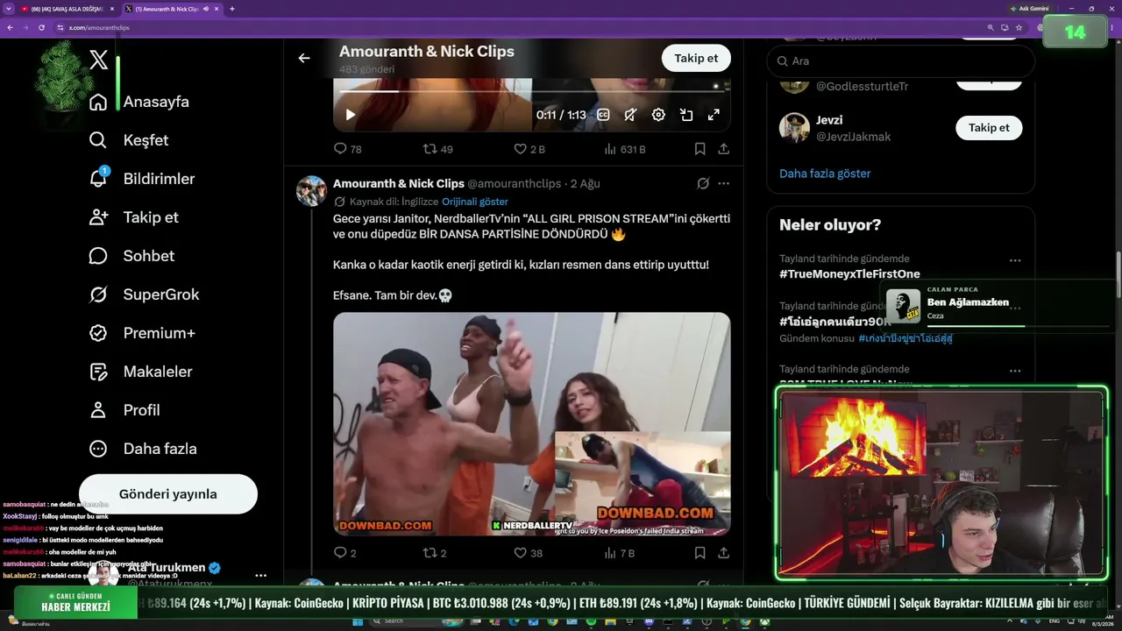1122x631 pixels.
Task: Seek along the video progress bar
Action: tap(532, 90)
